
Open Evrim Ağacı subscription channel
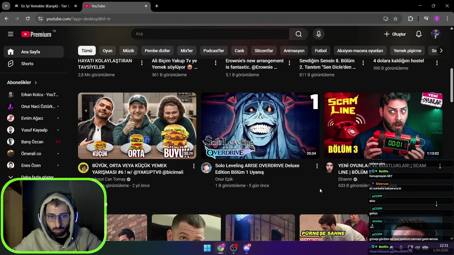click(x=34, y=118)
